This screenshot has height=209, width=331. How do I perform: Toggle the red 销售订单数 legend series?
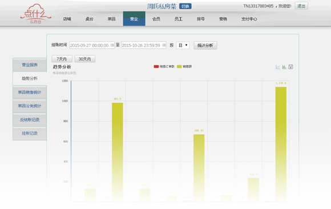tap(164, 67)
